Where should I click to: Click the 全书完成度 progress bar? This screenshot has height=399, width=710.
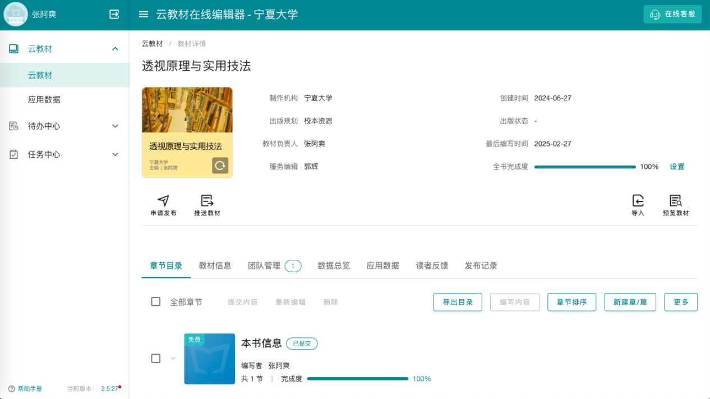585,166
